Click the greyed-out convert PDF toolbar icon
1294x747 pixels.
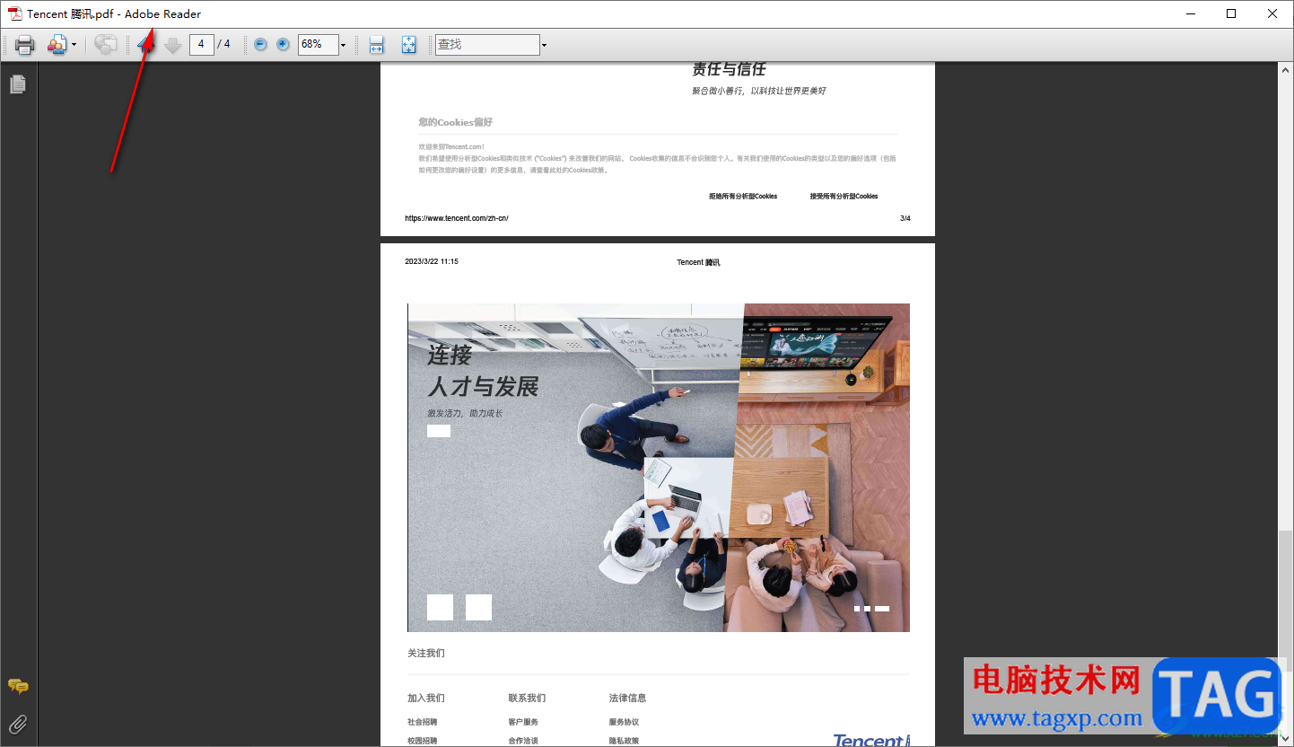point(106,44)
